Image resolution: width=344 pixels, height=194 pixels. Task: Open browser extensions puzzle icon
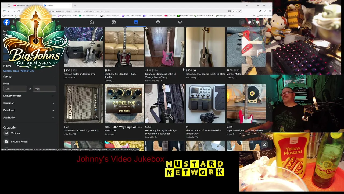[x=265, y=11]
